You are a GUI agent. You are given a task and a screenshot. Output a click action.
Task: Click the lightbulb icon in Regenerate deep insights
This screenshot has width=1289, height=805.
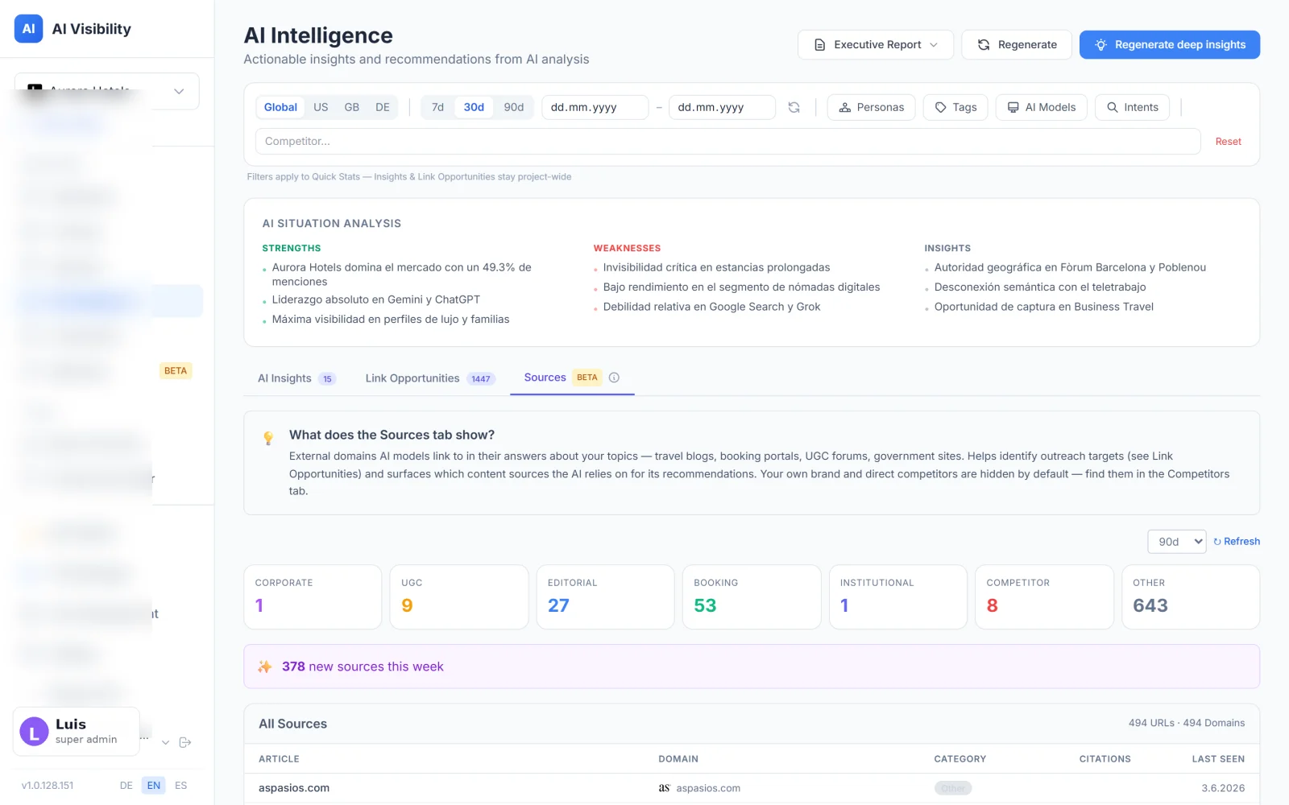pos(1100,45)
